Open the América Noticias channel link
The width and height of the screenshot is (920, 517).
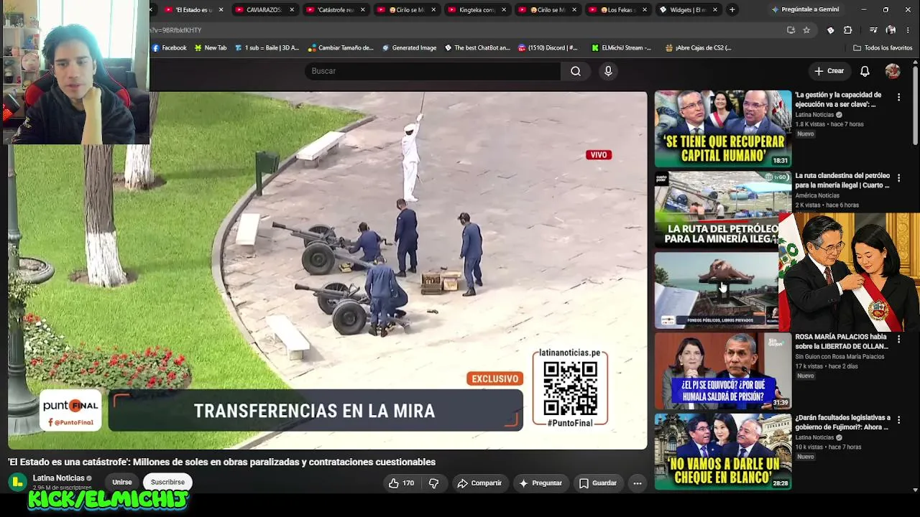817,195
